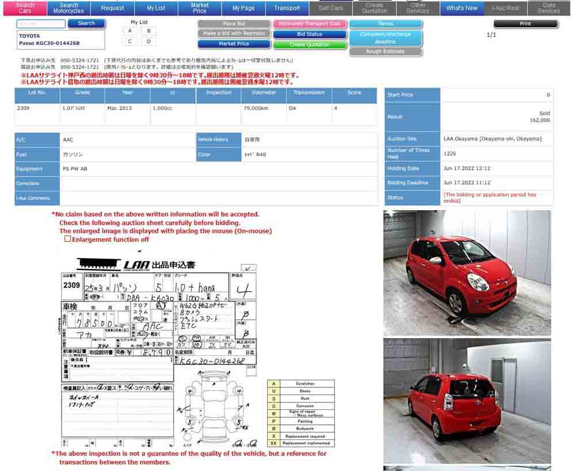Open the Search Motorcycles tab
This screenshot has width=576, height=471.
[69, 7]
